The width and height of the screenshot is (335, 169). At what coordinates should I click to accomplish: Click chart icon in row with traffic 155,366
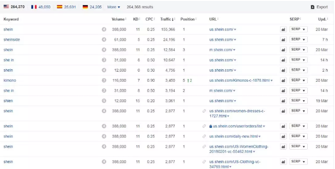tap(283, 30)
